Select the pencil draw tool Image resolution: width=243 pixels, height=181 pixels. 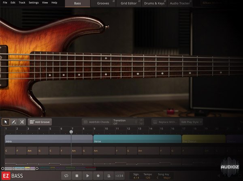point(14,122)
